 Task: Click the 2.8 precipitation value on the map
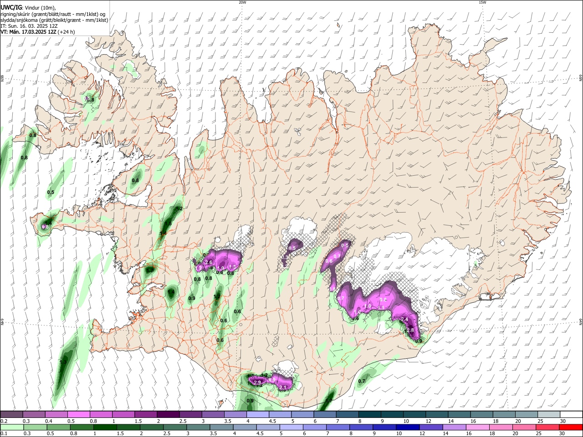[410, 330]
